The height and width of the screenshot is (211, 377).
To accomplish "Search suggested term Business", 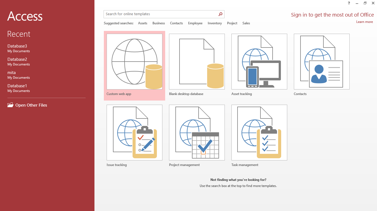I will (x=159, y=23).
